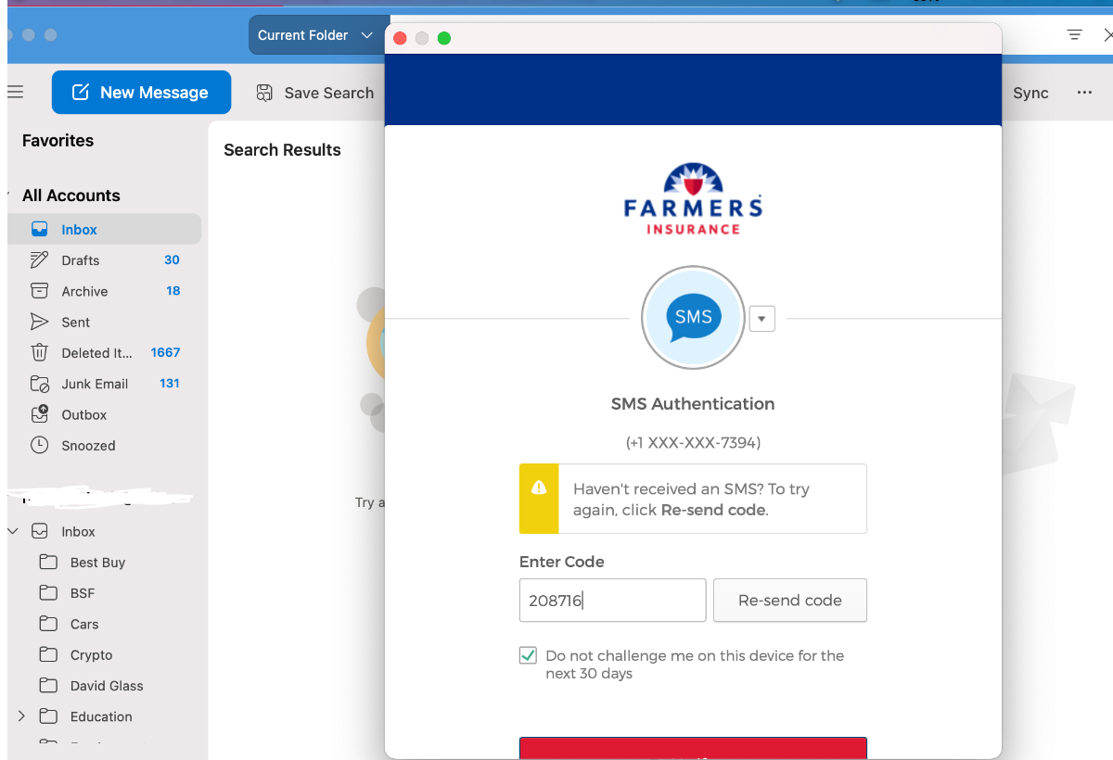Click the Snoozed clock icon
The width and height of the screenshot is (1113, 760).
39,445
